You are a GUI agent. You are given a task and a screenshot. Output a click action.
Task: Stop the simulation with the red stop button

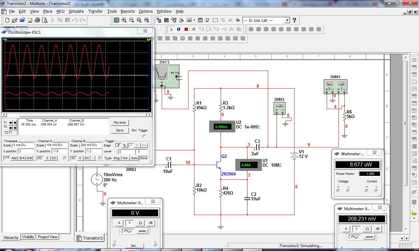click(186, 29)
